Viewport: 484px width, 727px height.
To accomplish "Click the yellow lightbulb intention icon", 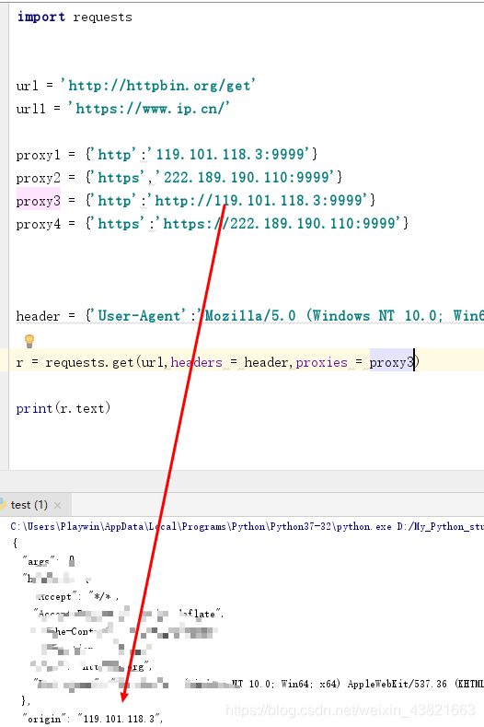I will click(29, 341).
